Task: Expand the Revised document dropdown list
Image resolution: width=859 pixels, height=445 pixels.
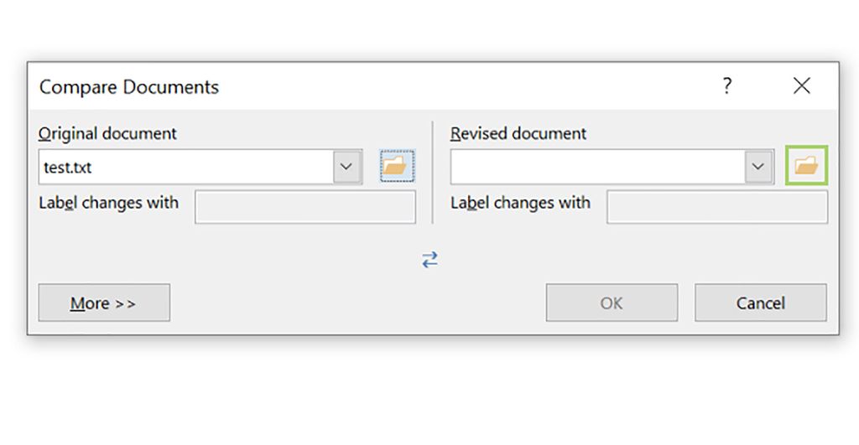Action: (x=758, y=167)
